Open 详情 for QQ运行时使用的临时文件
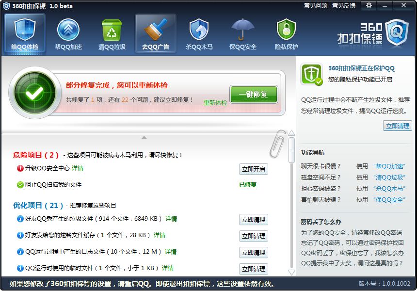 (168, 268)
